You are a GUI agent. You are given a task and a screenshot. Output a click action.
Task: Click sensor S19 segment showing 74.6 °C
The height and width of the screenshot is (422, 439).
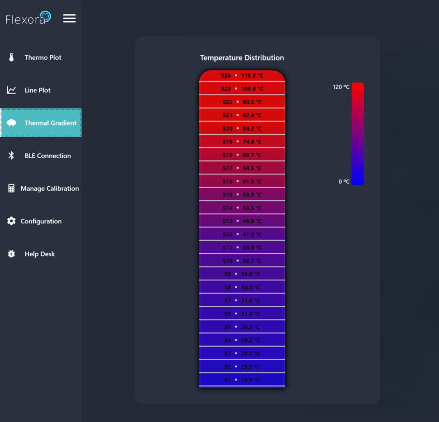[x=242, y=142]
